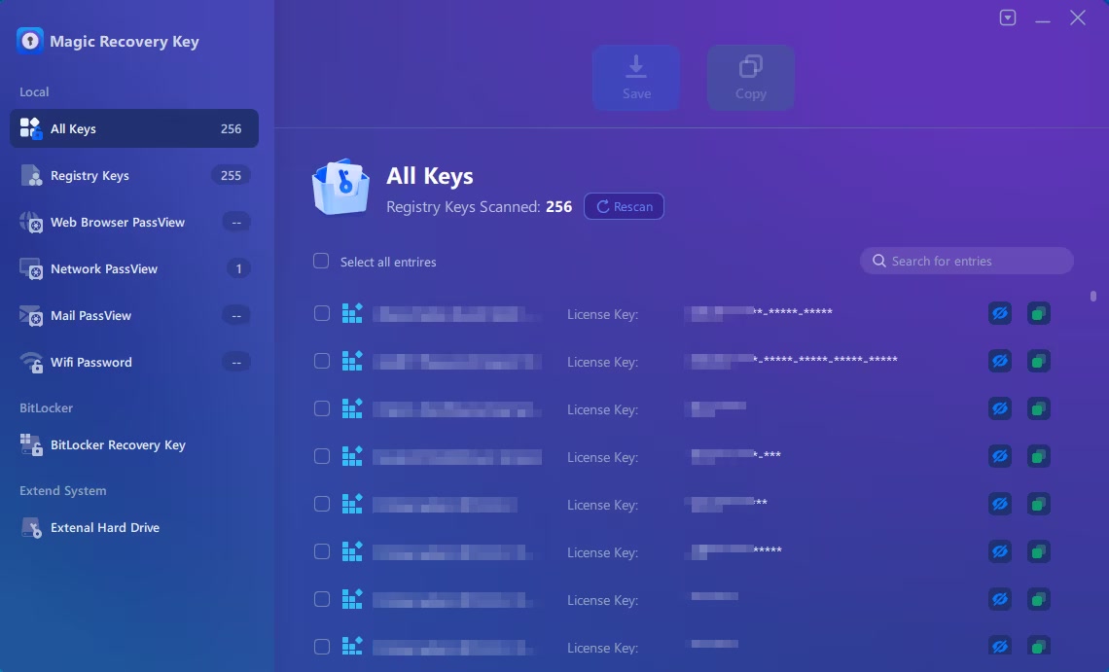Select Network PassView in the sidebar
Viewport: 1109px width, 672px height.
point(134,268)
